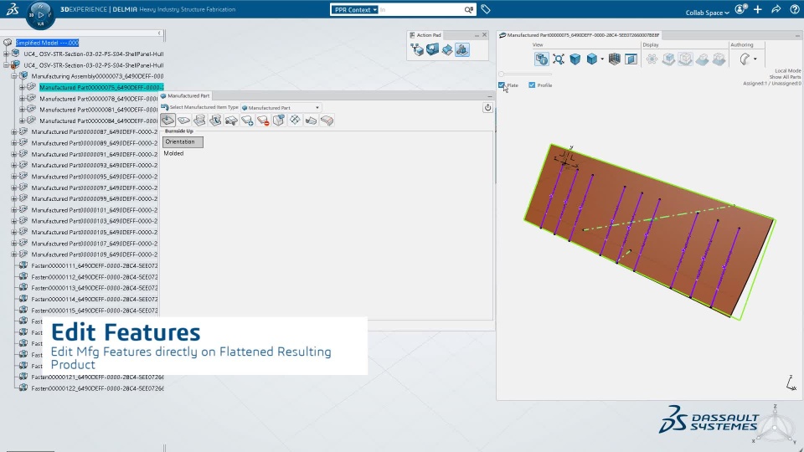Click the flat plate tool icon
The image size is (804, 452).
(x=184, y=121)
